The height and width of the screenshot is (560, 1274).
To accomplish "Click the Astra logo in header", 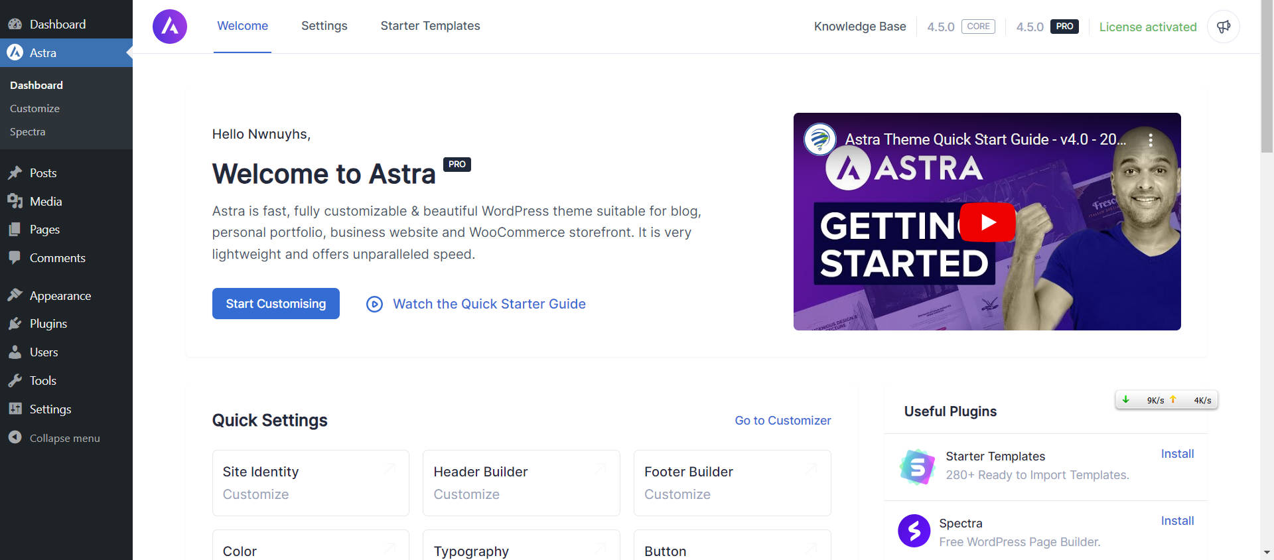I will (x=170, y=27).
